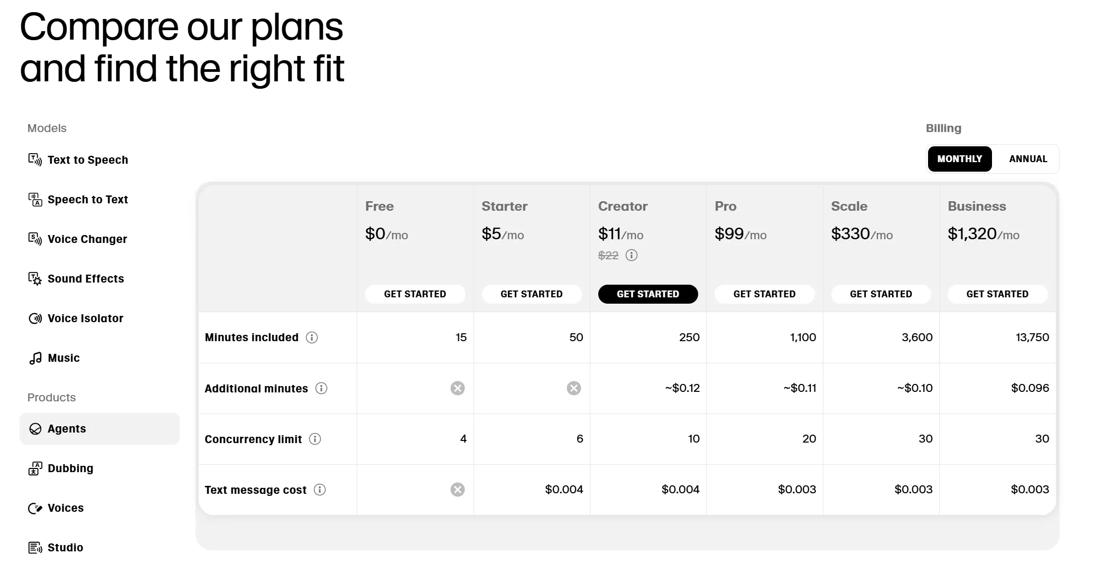Open the Dubbing product
1094x582 pixels.
70,468
